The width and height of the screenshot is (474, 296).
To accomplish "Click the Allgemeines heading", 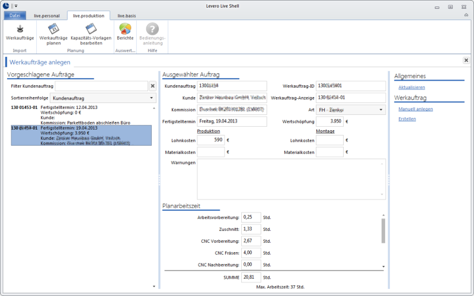I will 409,76.
